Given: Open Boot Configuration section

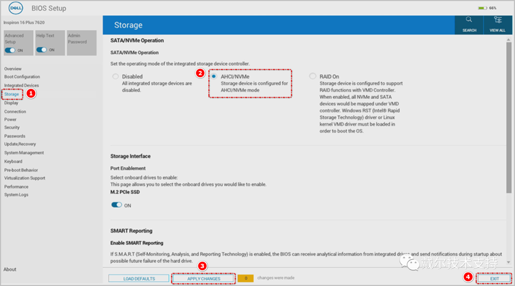Looking at the screenshot, I should [22, 77].
